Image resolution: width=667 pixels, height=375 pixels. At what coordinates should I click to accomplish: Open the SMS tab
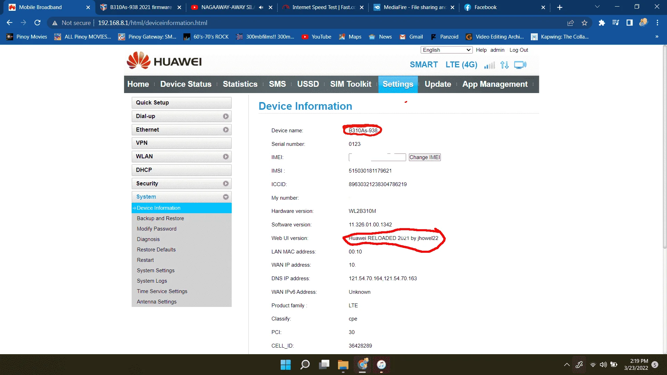coord(277,84)
